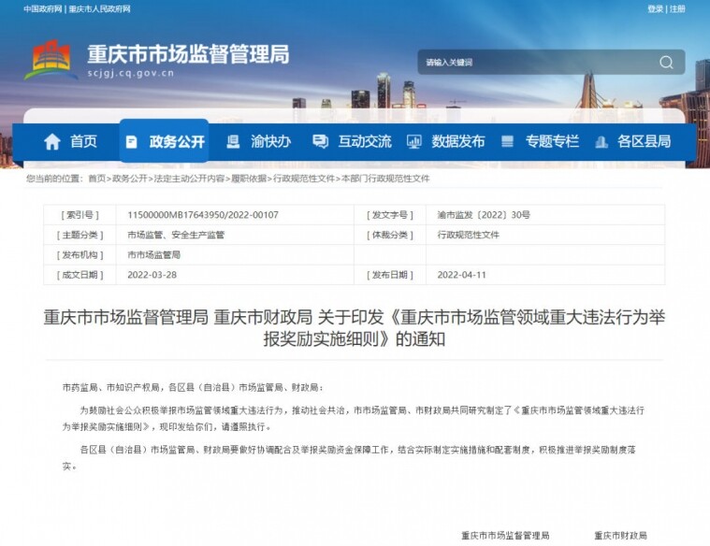Click the [发布日期] label cell
This screenshot has width=710, height=546.
[390, 275]
